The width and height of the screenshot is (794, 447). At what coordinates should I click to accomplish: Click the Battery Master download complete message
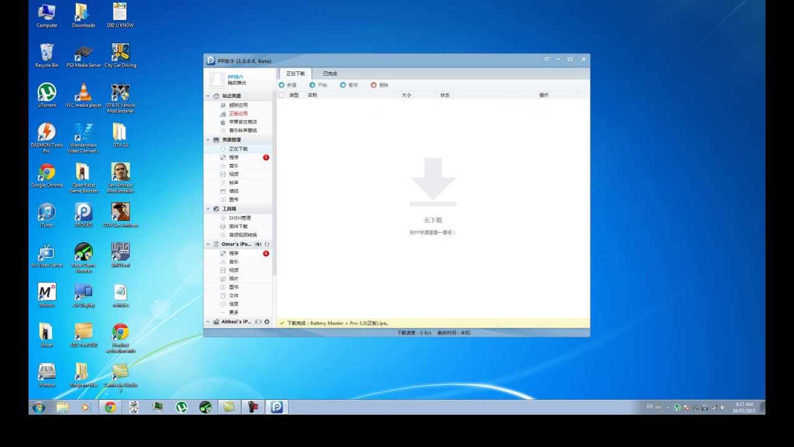[x=337, y=323]
